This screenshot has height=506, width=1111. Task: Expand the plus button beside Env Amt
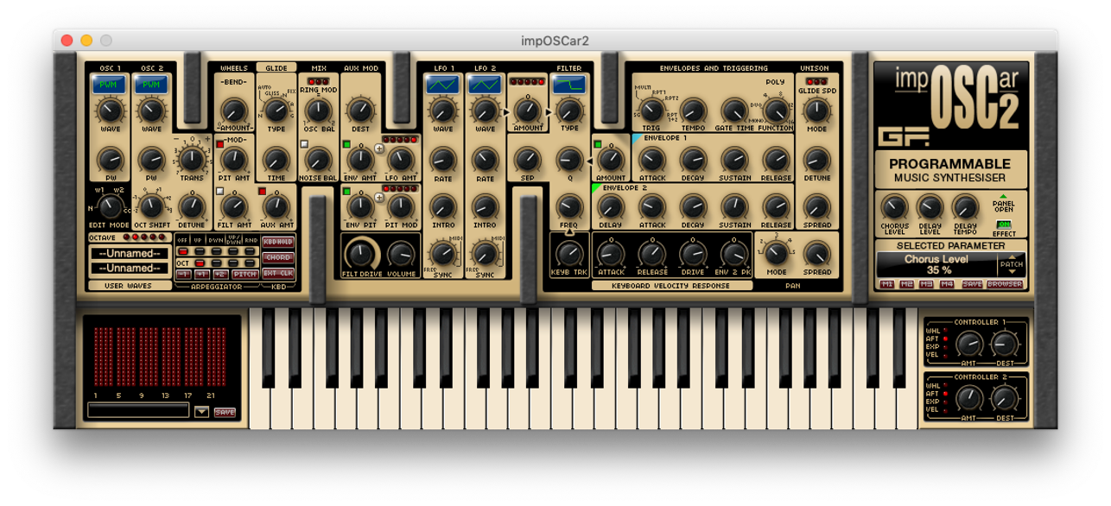pyautogui.click(x=378, y=149)
